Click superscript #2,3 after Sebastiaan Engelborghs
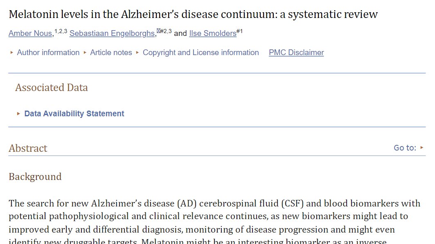The width and height of the screenshot is (435, 244). tap(166, 31)
